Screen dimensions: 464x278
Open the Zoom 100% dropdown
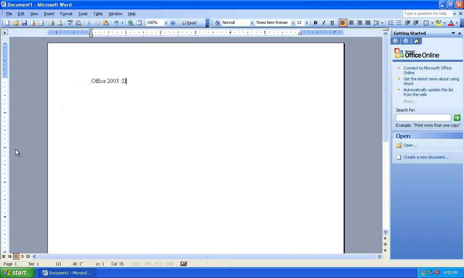[x=166, y=23]
